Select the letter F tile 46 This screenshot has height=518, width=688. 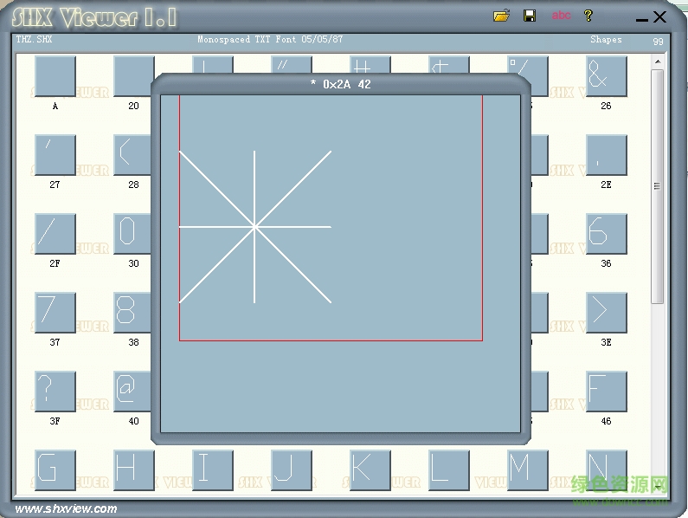607,392
